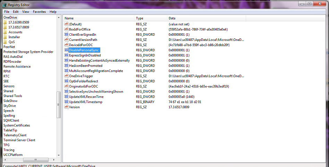Click the ClientEverSignedIn DWORD icon
This screenshot has height=167, width=329.
pyautogui.click(x=66, y=34)
